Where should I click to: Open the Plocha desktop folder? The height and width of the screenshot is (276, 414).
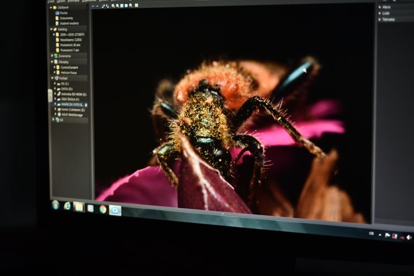(x=62, y=13)
